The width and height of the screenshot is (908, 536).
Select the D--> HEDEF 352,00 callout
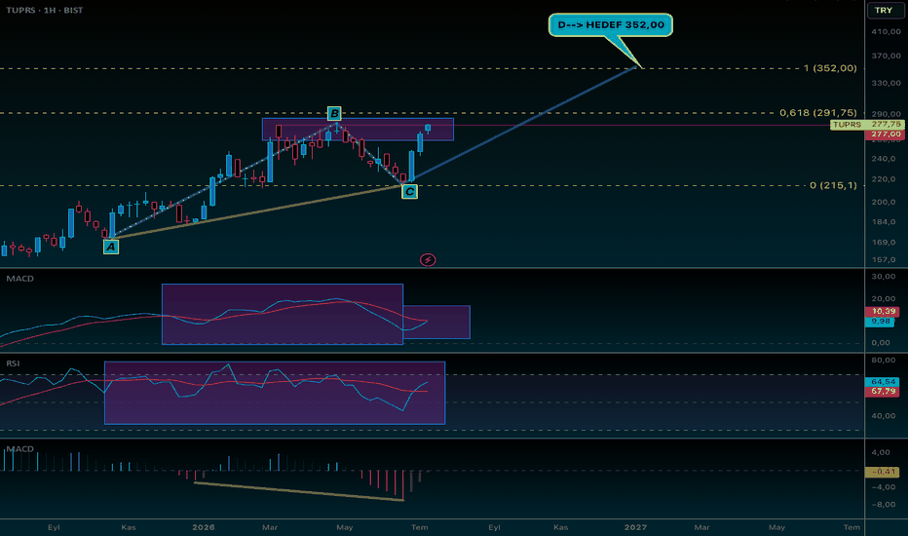click(610, 25)
